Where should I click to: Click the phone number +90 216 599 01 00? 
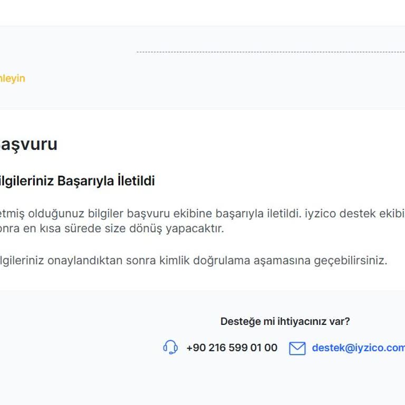(x=232, y=348)
